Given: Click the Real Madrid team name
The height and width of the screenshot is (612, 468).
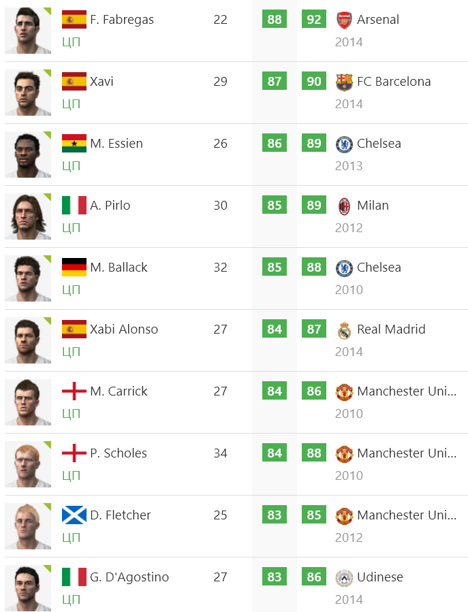Looking at the screenshot, I should click(391, 329).
